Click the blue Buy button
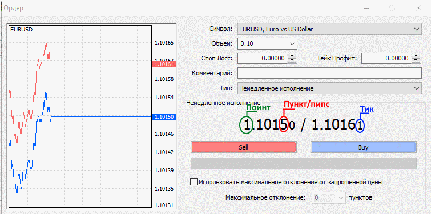Image resolution: width=431 pixels, height=214 pixels. [x=364, y=147]
